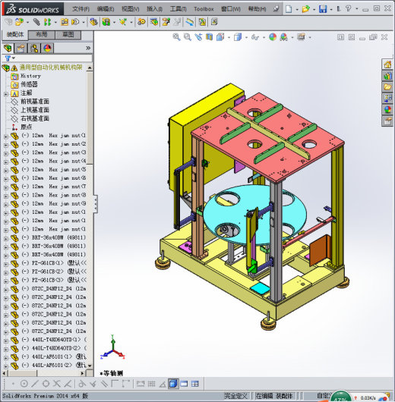The image size is (395, 402).
Task: Click the Help question mark icon
Action: point(348,8)
